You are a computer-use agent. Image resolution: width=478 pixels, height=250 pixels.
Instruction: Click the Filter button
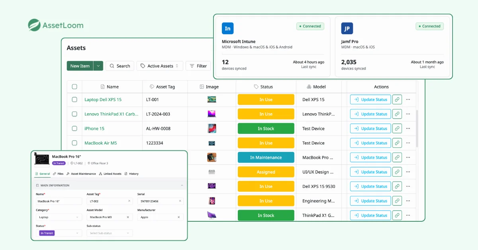[198, 66]
